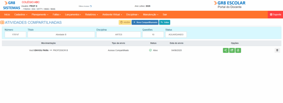Click the Último Acesso history icon
The image size is (283, 103).
(x=91, y=6)
